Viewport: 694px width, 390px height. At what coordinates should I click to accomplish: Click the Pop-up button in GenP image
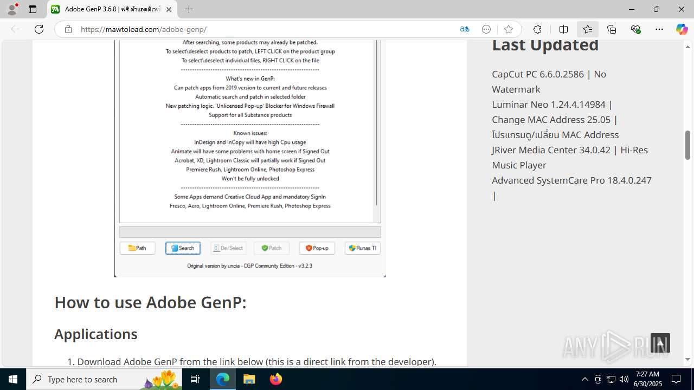(x=317, y=248)
